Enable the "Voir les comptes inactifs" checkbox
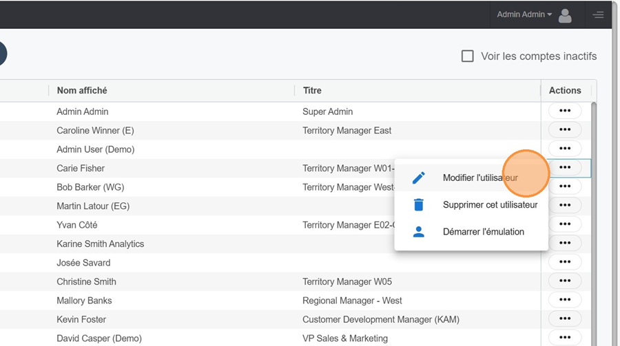Image resolution: width=620 pixels, height=346 pixels. click(x=468, y=56)
